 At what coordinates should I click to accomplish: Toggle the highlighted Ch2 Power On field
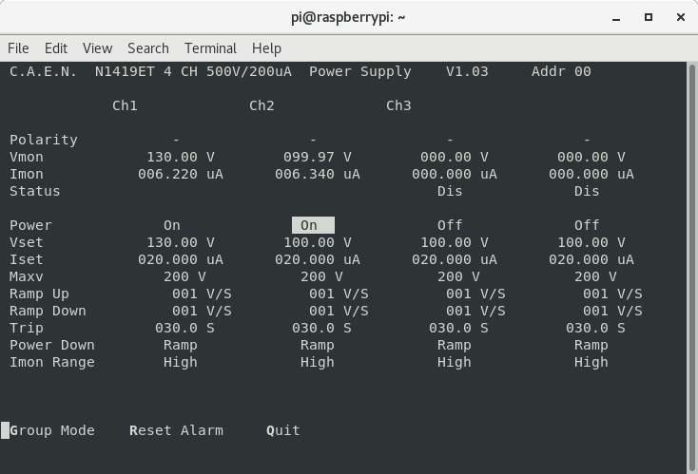click(312, 225)
